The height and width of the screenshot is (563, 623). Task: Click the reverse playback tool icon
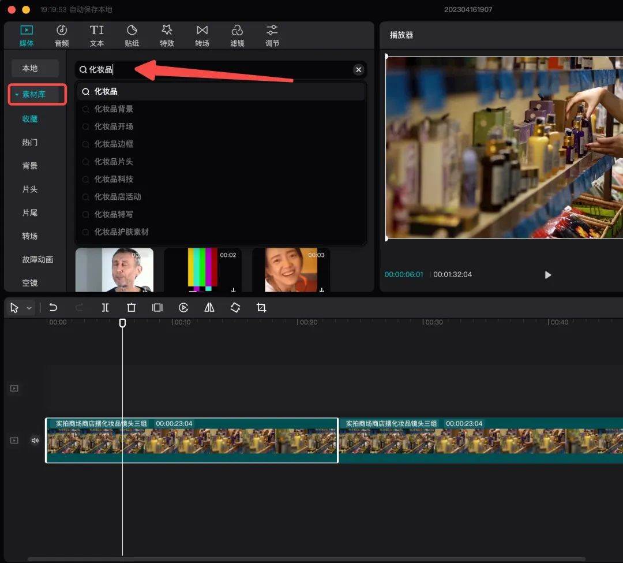coord(183,307)
